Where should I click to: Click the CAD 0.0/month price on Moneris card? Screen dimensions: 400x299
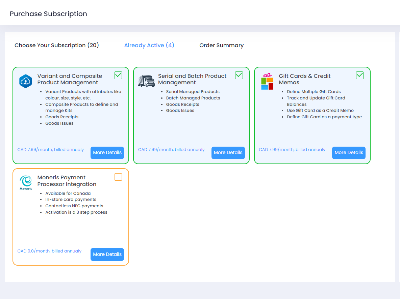[49, 251]
